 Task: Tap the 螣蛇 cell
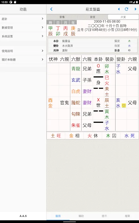pyautogui.click(x=76, y=102)
